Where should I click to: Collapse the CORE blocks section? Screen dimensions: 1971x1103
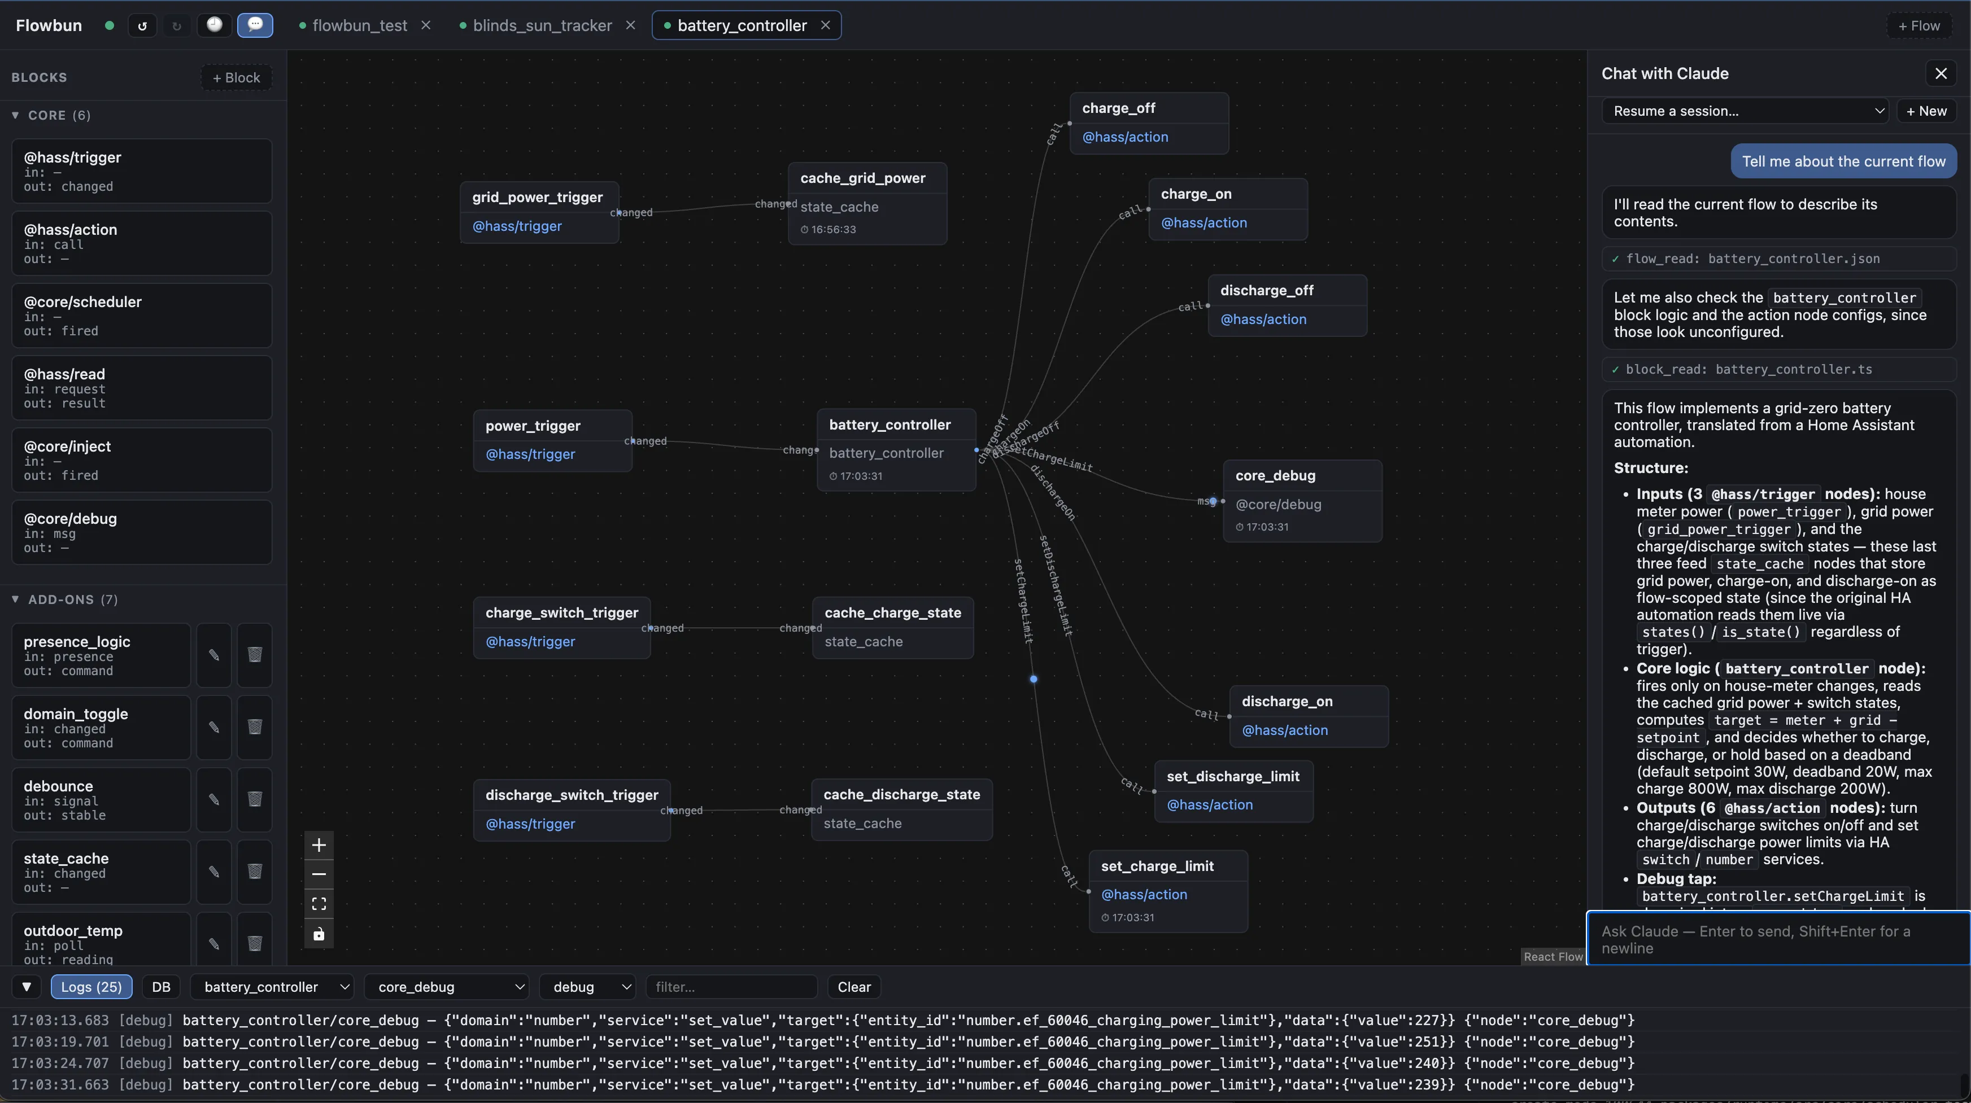click(x=15, y=116)
